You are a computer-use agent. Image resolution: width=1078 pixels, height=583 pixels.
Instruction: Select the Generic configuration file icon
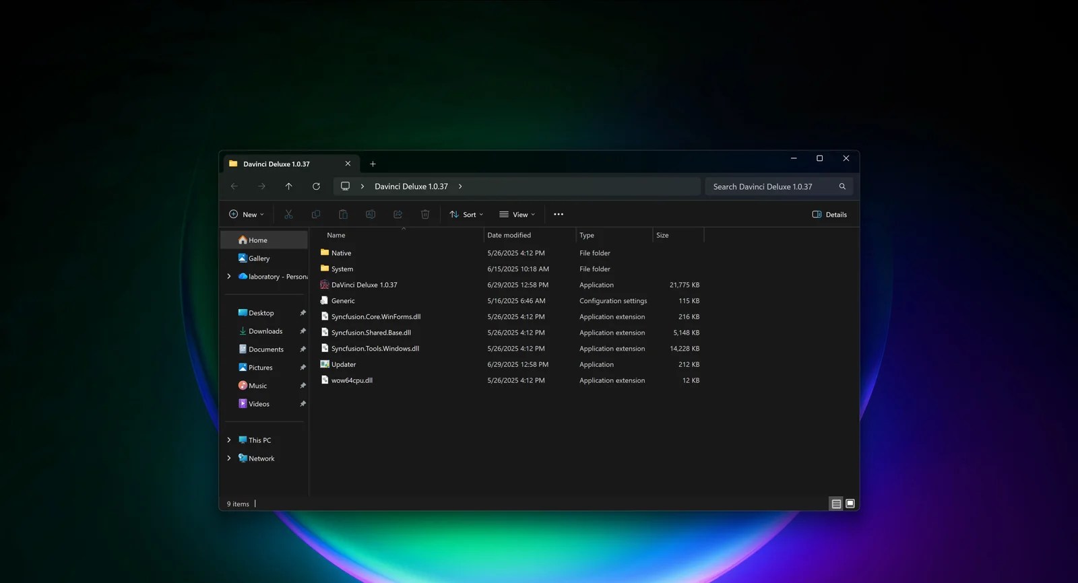325,300
